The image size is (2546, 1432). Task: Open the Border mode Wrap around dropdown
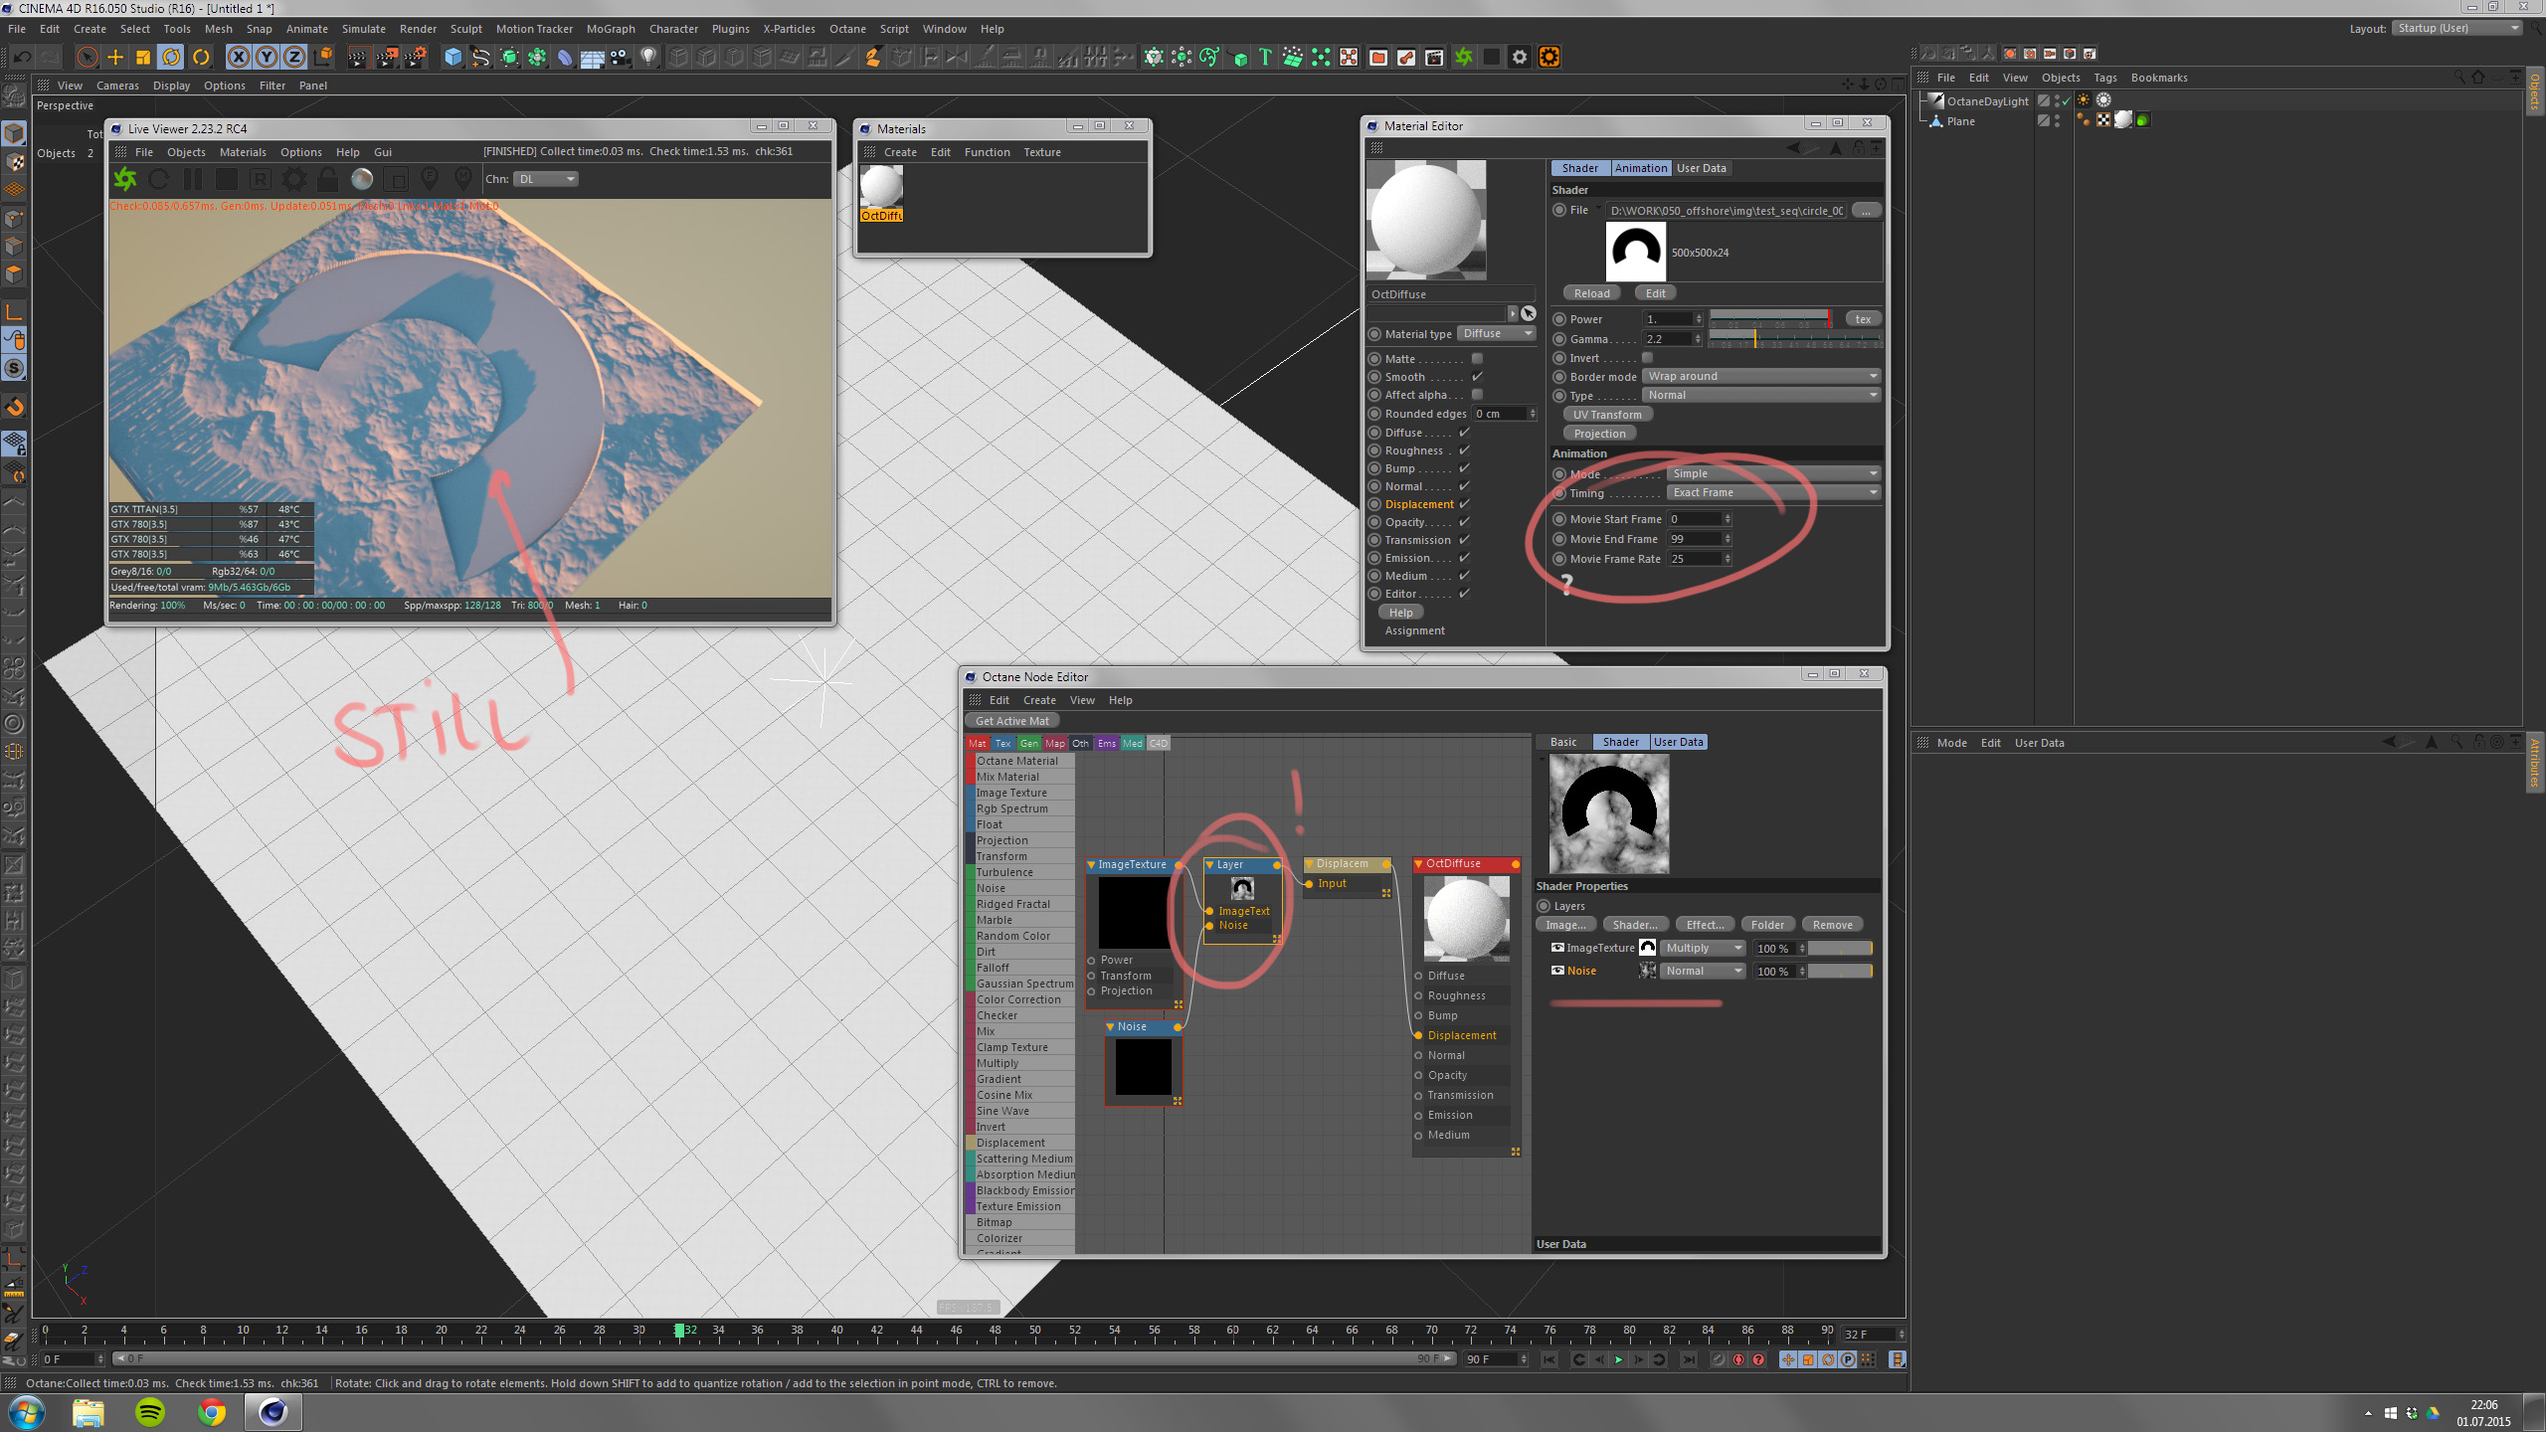coord(1760,376)
